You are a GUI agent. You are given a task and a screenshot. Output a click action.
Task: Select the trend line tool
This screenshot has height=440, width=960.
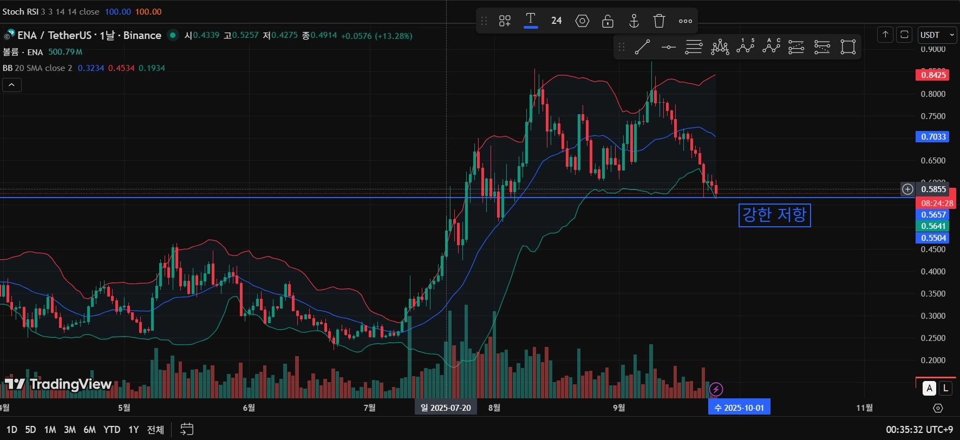[642, 47]
